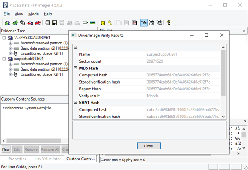The image size is (248, 170).
Task: Click the Export Disk Image floppy icon
Action: coord(54,23)
